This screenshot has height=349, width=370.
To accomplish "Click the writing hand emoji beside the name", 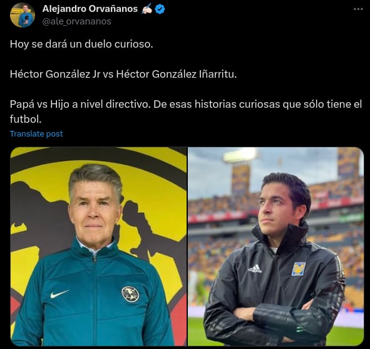I will (x=146, y=9).
